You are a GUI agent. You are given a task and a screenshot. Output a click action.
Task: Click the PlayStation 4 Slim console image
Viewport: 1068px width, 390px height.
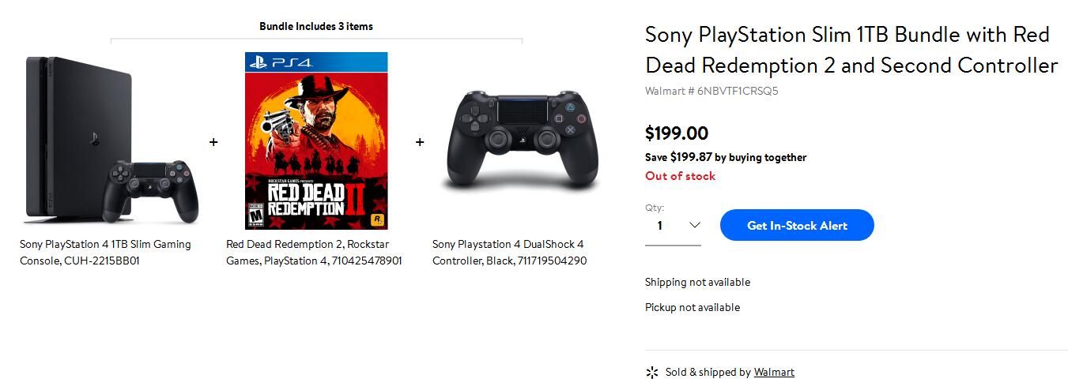(111, 141)
